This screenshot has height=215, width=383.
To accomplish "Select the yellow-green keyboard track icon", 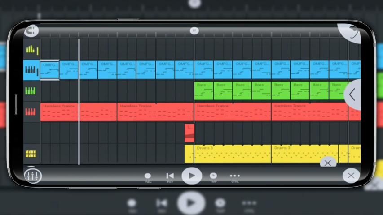I will pyautogui.click(x=31, y=49).
